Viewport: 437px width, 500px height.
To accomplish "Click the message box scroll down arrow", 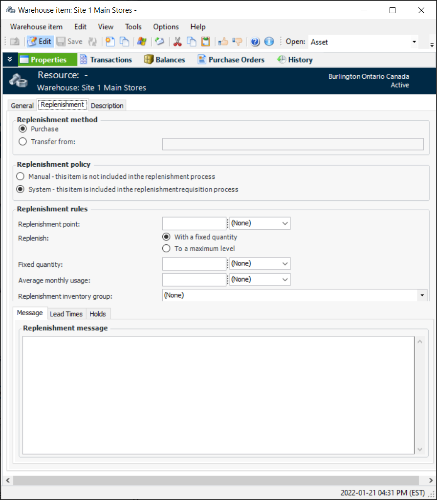I will click(420, 449).
